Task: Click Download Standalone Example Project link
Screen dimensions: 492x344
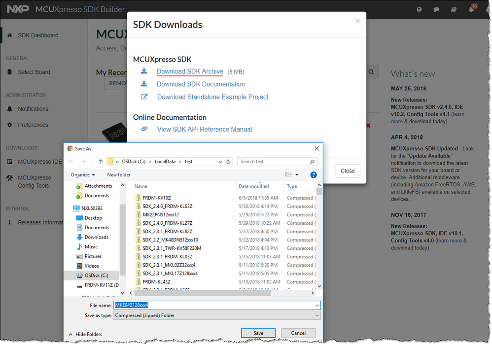Action: 213,97
